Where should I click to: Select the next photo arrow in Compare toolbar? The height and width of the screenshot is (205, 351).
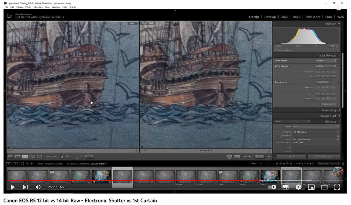[x=250, y=157]
